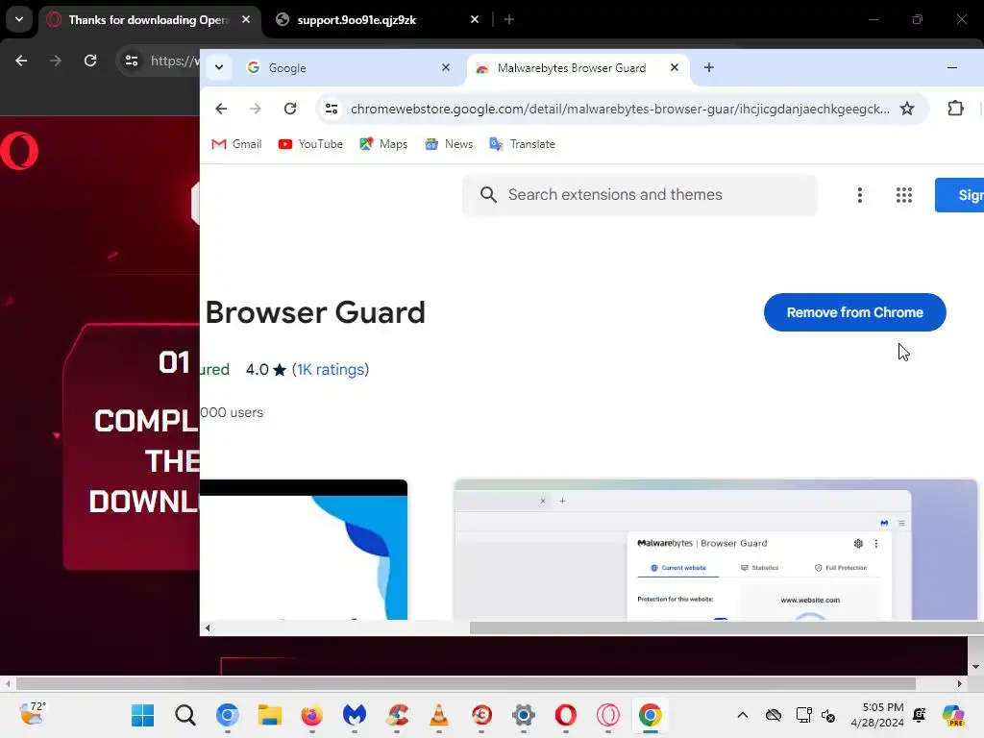The width and height of the screenshot is (984, 738).
Task: Open Opera GX from the taskbar
Action: coord(607,715)
